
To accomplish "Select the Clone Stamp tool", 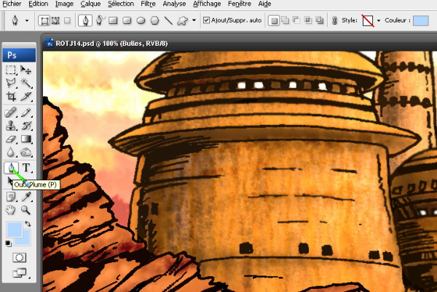I will (11, 126).
